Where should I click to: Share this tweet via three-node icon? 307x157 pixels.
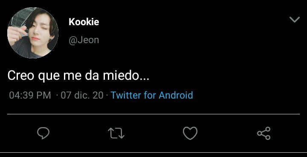click(264, 133)
